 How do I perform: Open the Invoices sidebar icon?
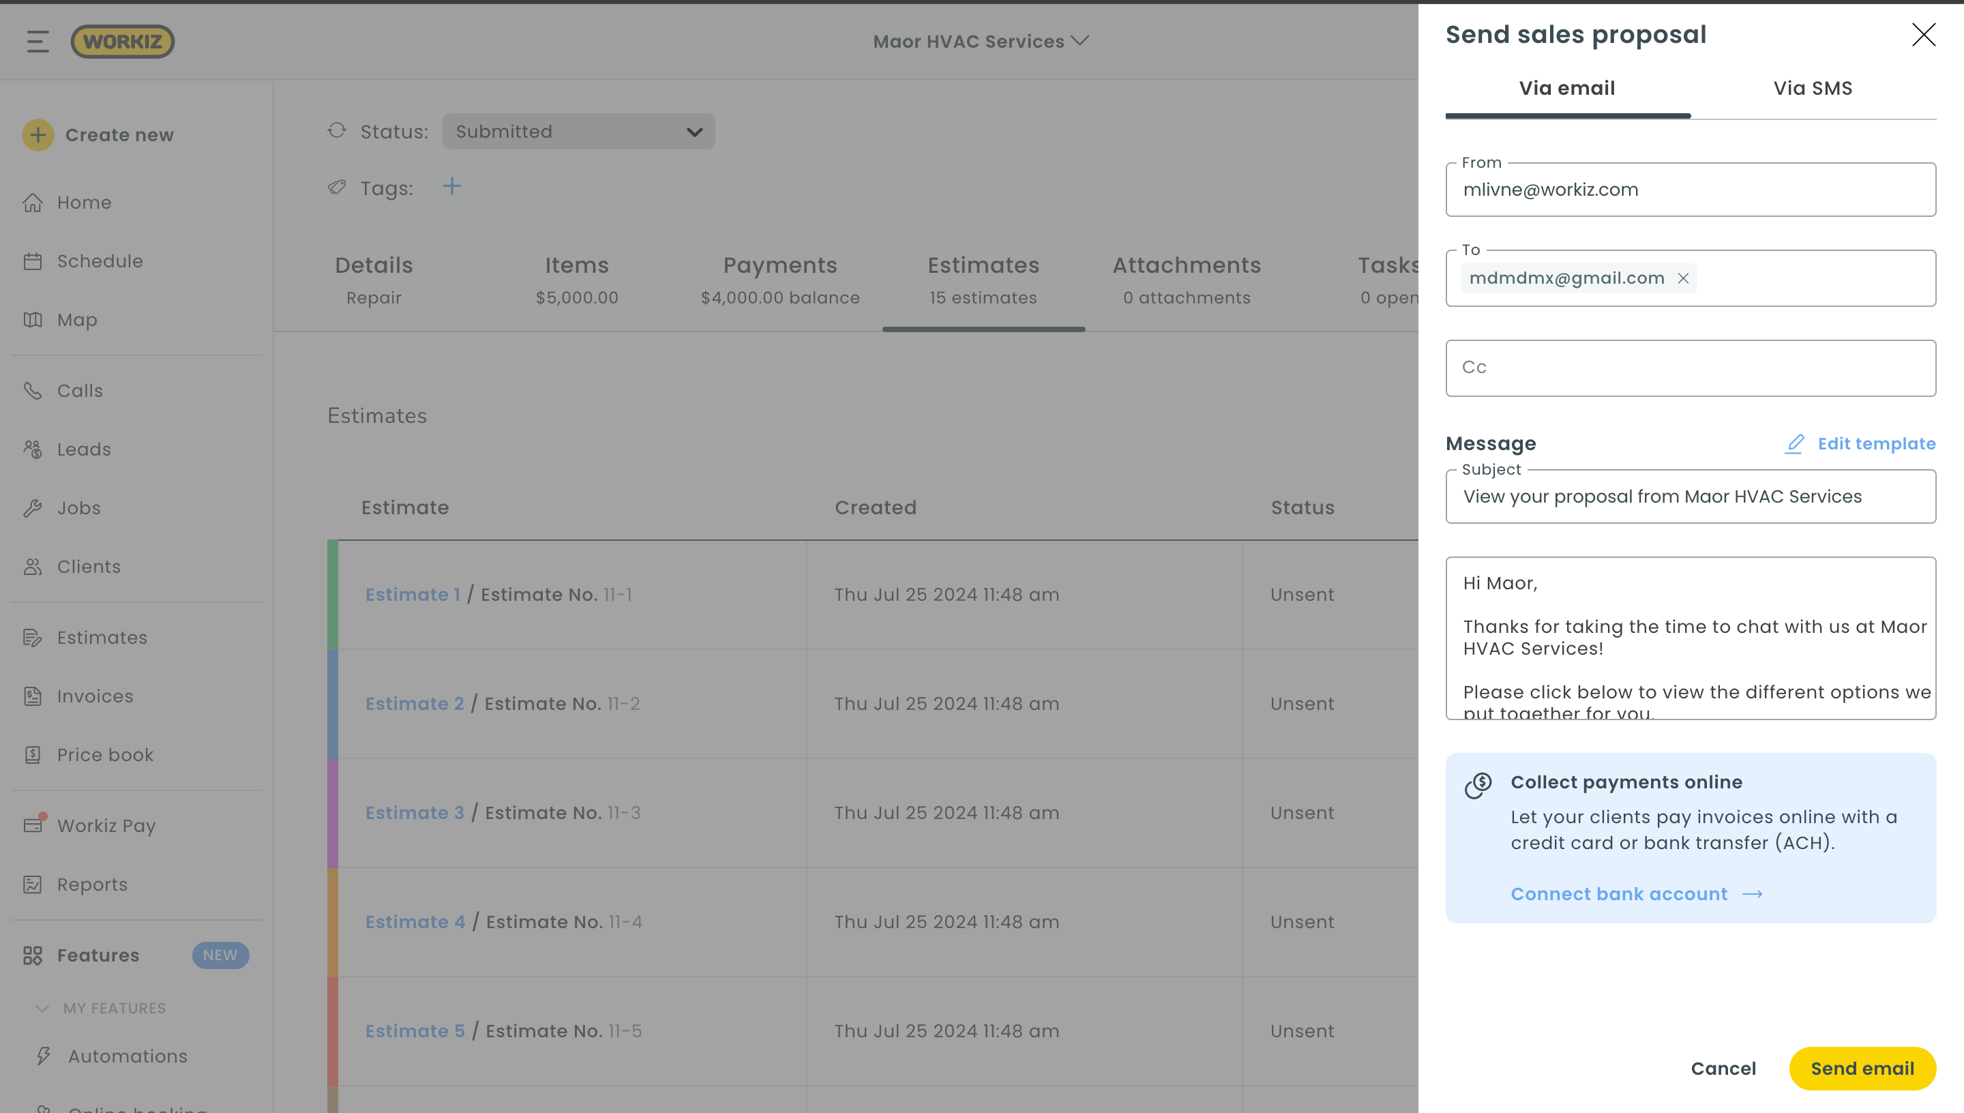click(33, 696)
